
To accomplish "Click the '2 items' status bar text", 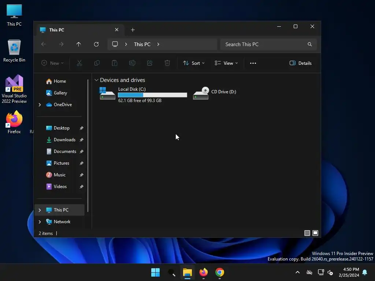I will (46, 233).
